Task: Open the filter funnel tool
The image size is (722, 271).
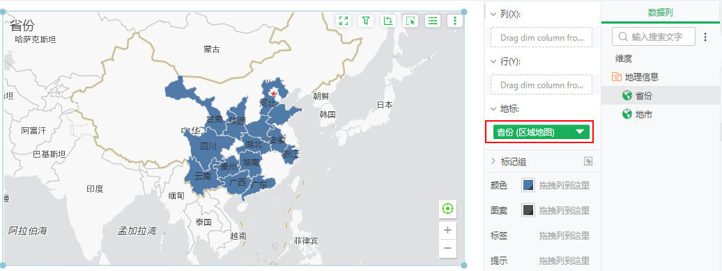Action: pos(366,21)
